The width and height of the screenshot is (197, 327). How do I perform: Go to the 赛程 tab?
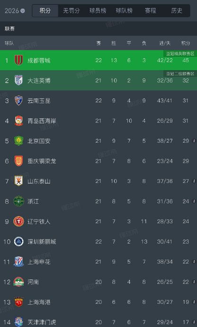150,10
